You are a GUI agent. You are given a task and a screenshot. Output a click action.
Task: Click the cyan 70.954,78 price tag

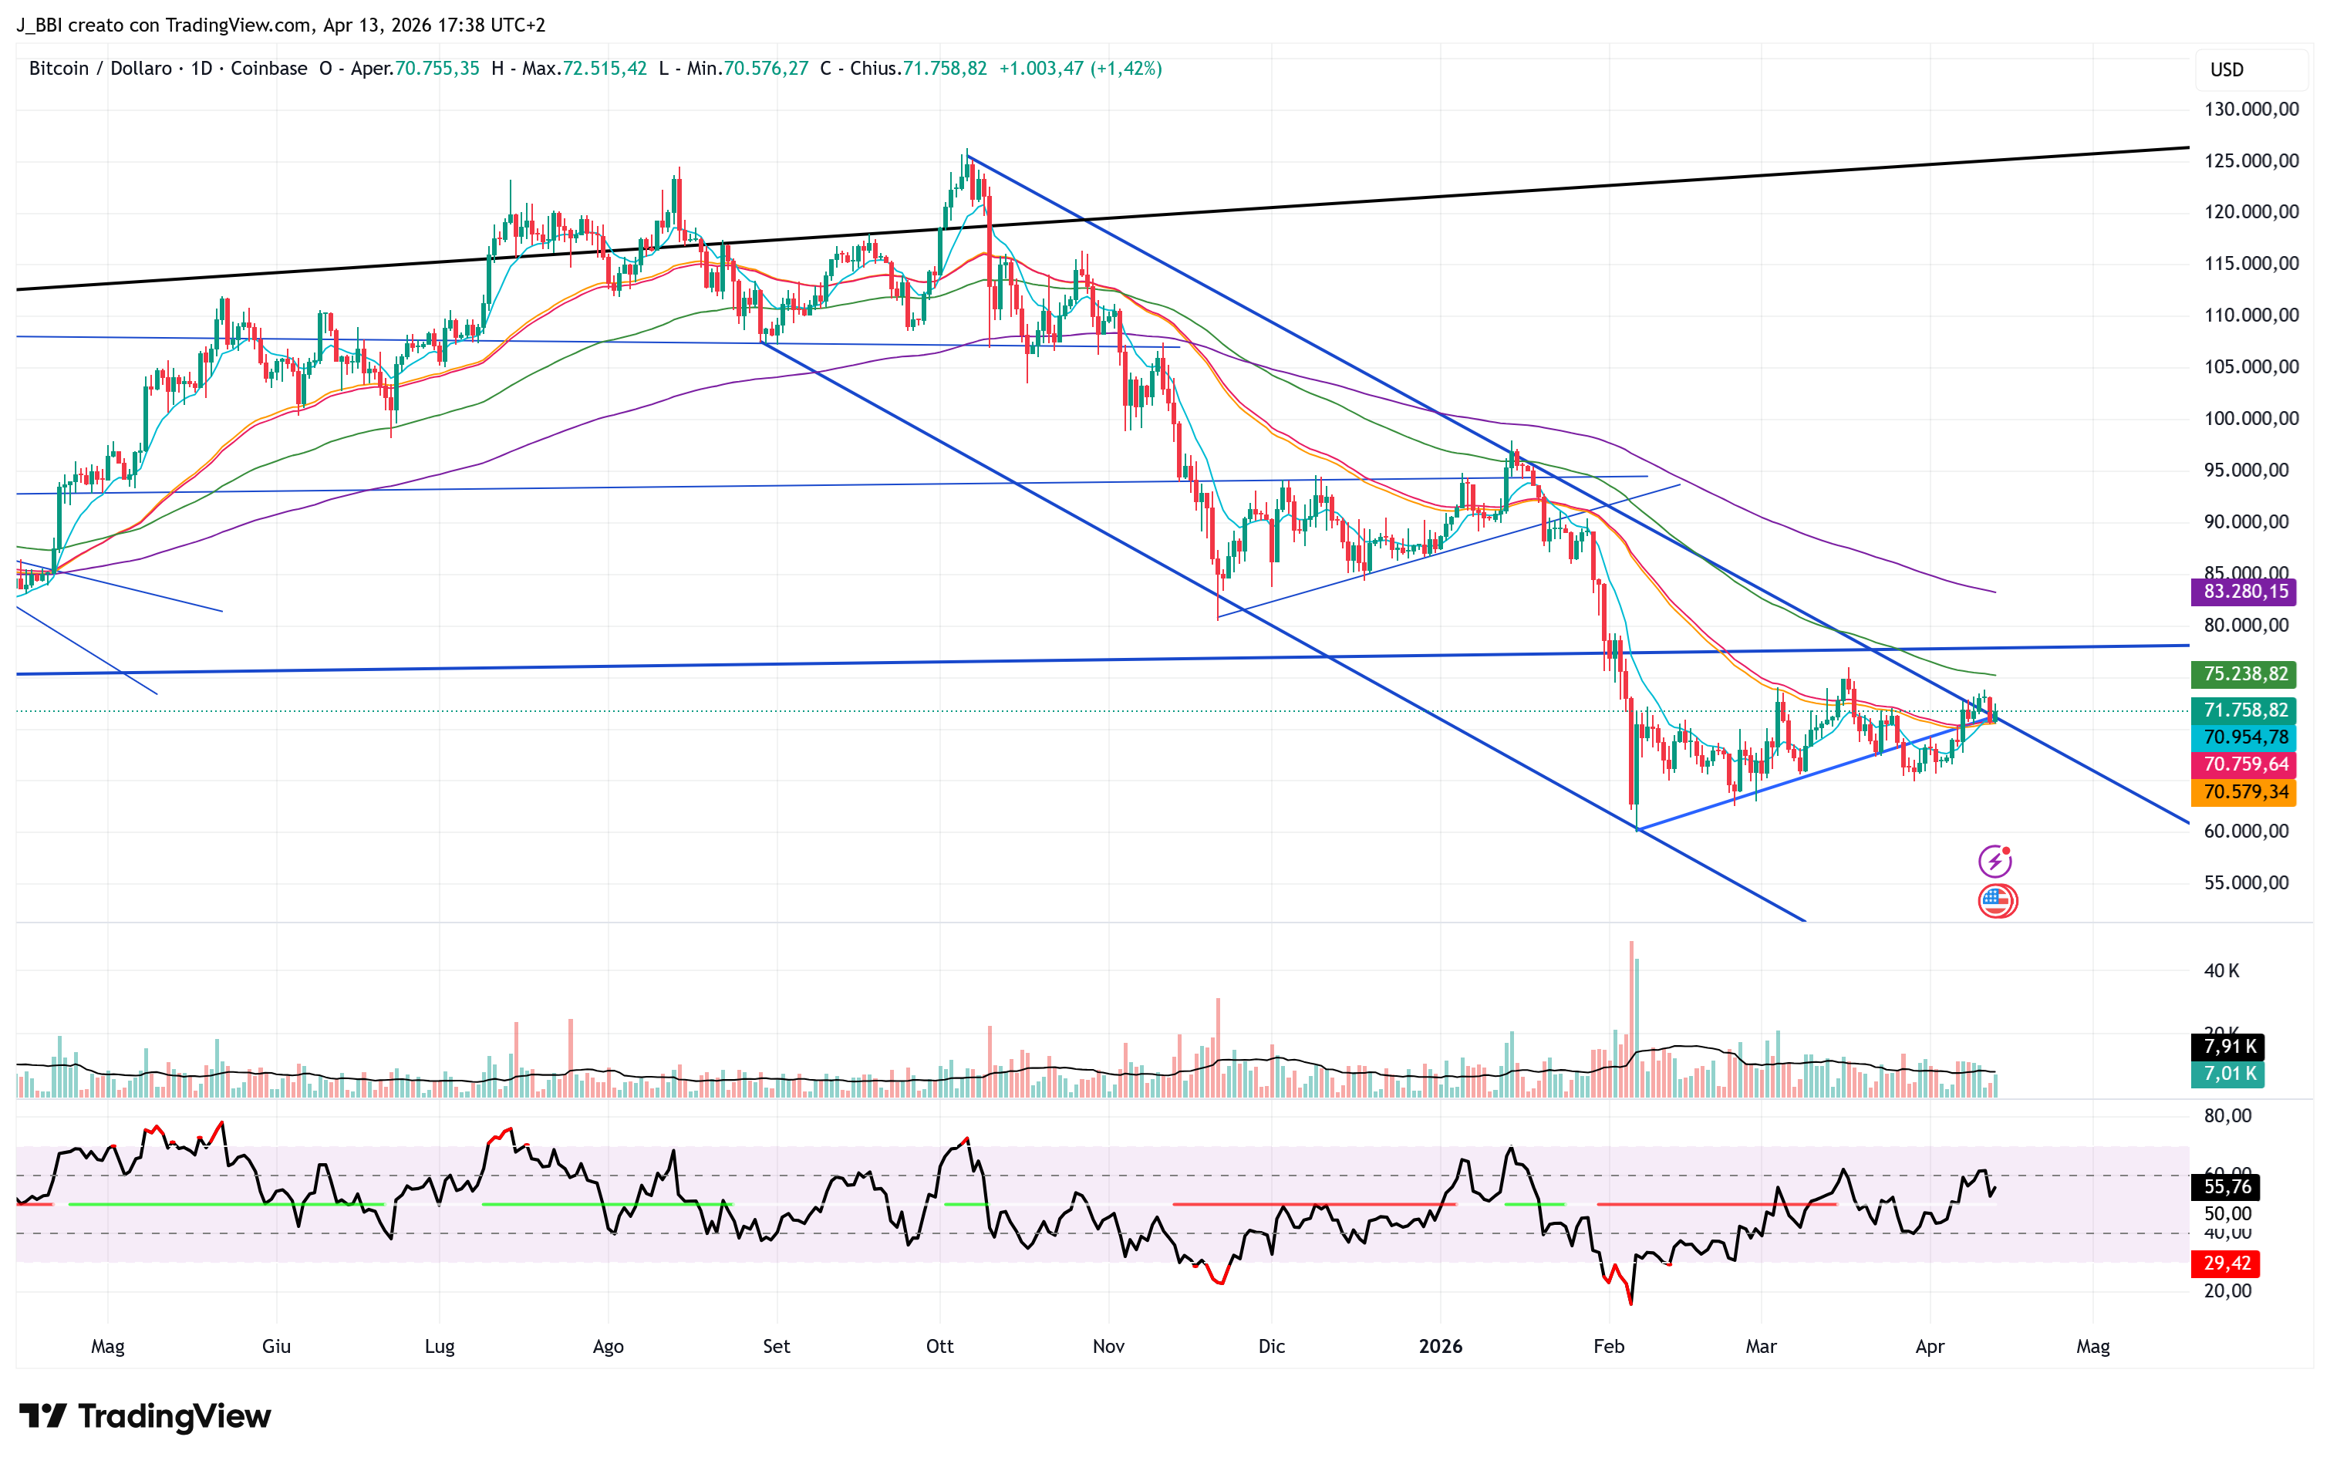click(x=2245, y=737)
